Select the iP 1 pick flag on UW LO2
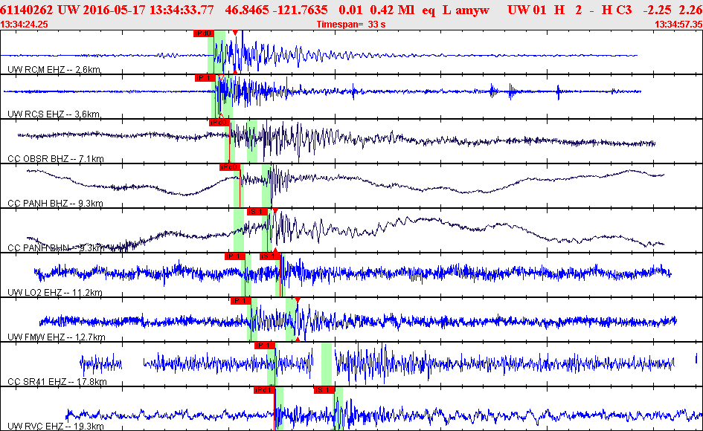The height and width of the screenshot is (431, 703). click(236, 256)
